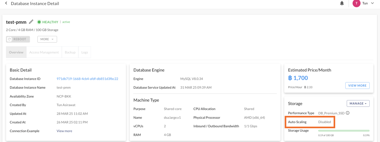Open the notifications bell
380x142 pixels.
click(342, 3)
